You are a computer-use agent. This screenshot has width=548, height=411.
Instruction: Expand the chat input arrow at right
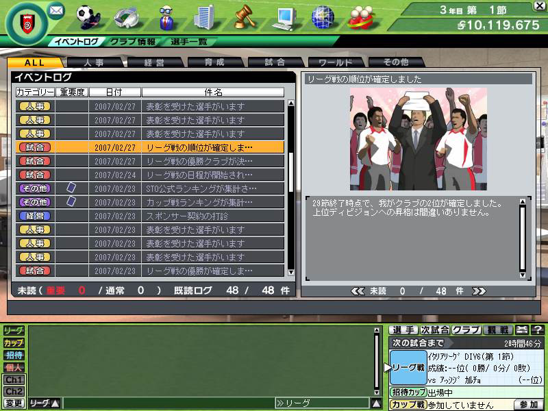(376, 403)
